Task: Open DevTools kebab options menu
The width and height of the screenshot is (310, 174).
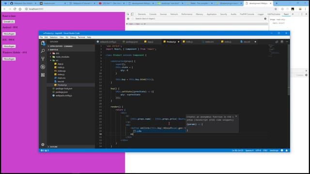Action: point(302,14)
